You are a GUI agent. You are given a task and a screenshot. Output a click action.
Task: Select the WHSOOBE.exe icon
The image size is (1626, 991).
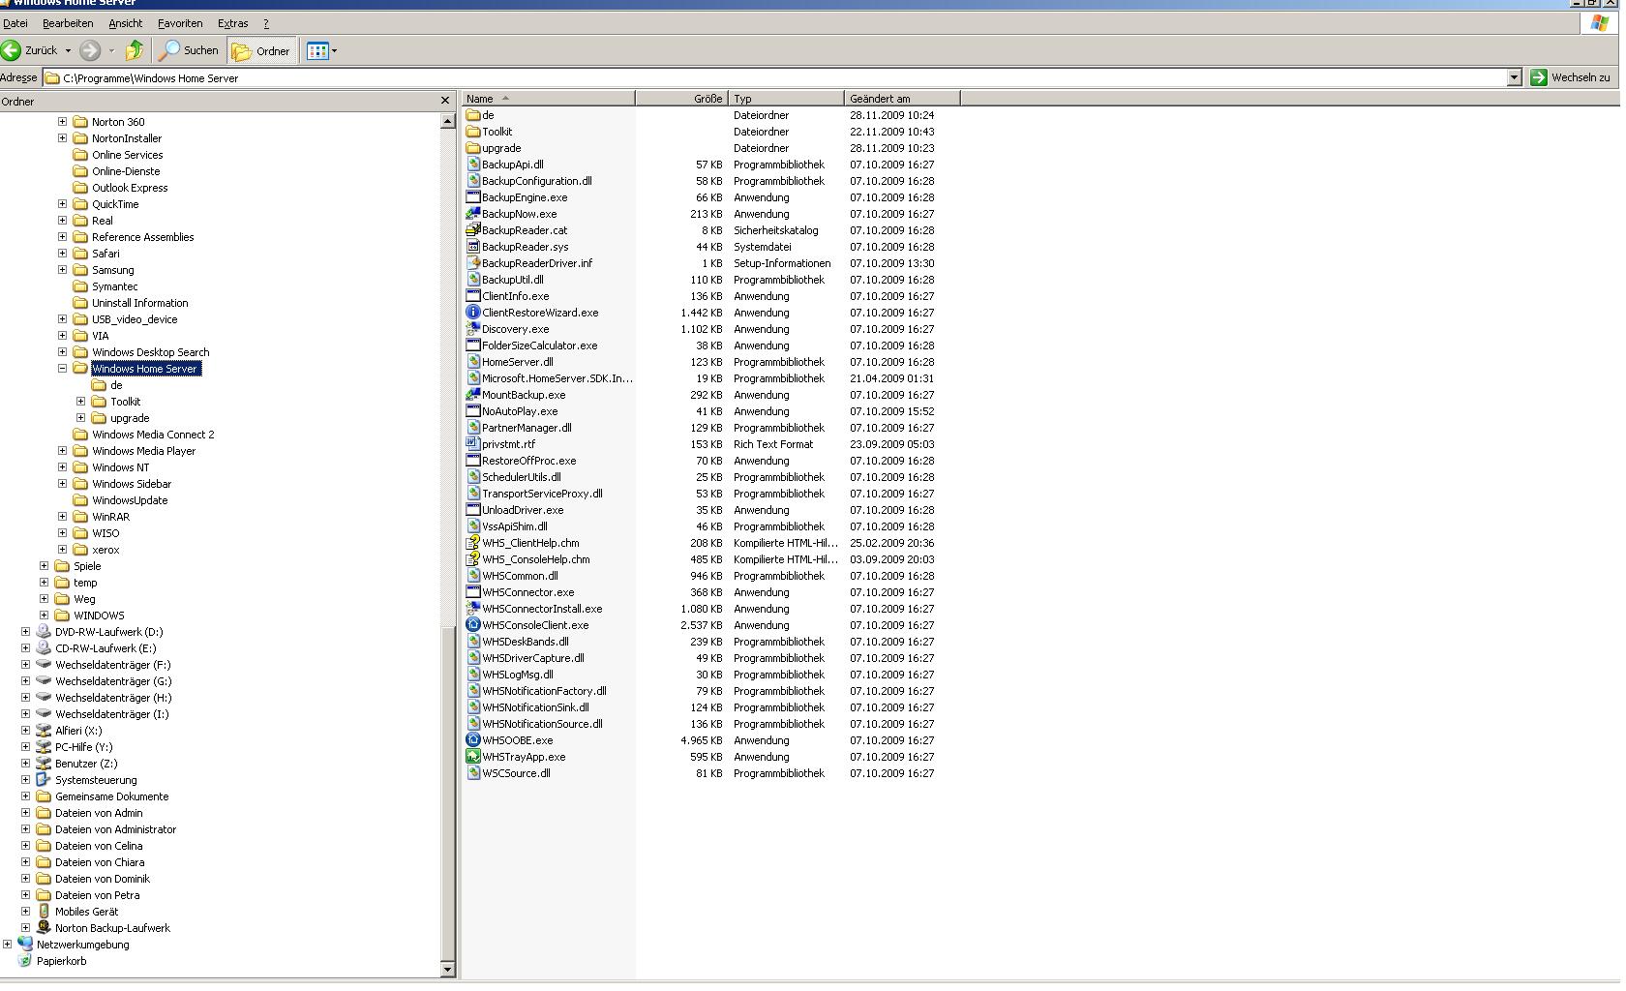(x=473, y=740)
